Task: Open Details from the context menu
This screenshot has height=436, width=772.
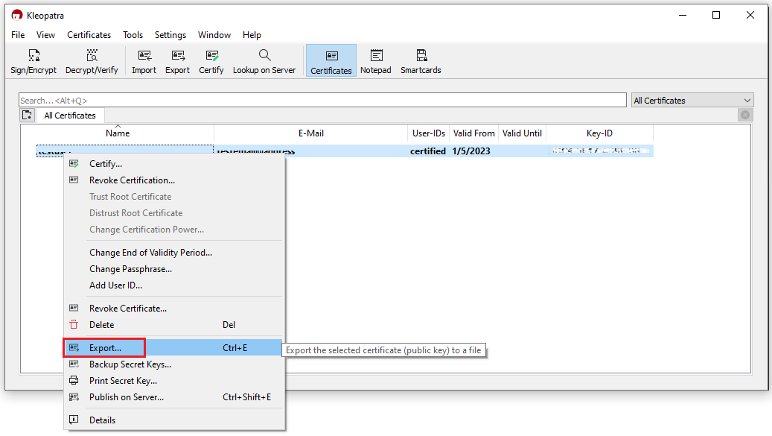Action: coord(174,420)
